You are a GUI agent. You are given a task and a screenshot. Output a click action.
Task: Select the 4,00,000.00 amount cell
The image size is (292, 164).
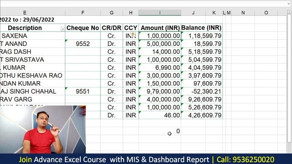(x=160, y=99)
